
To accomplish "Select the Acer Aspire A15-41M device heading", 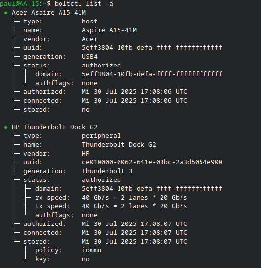I will coord(49,13).
